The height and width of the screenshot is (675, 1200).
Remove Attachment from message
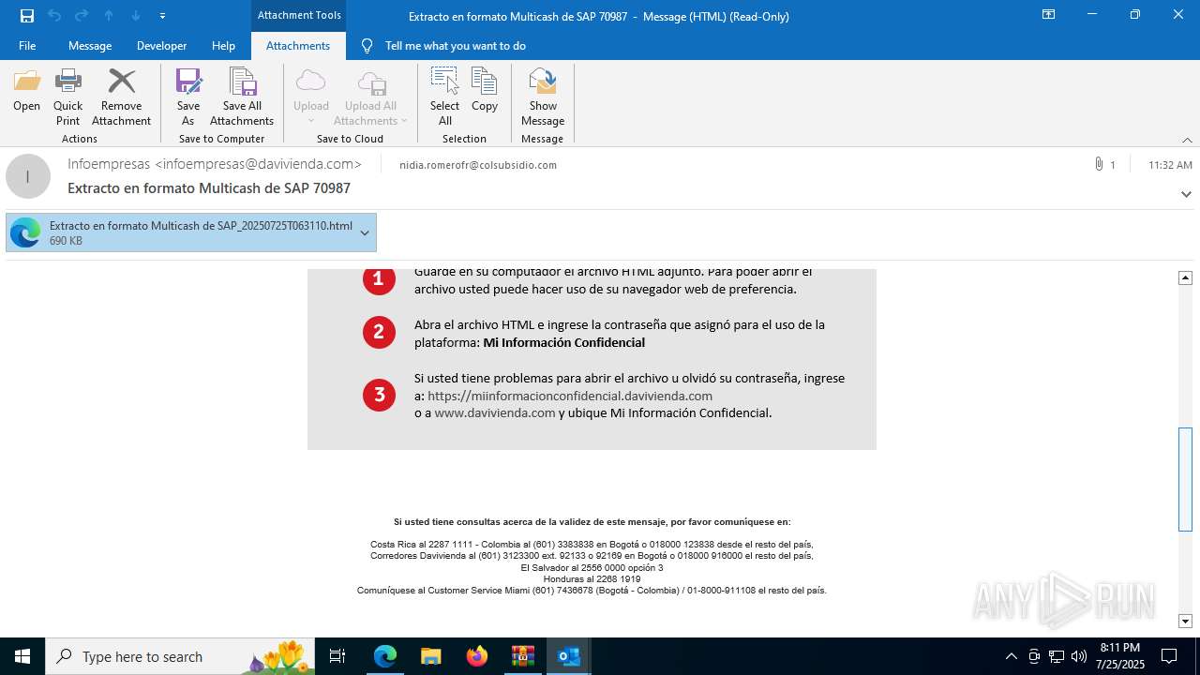[121, 97]
